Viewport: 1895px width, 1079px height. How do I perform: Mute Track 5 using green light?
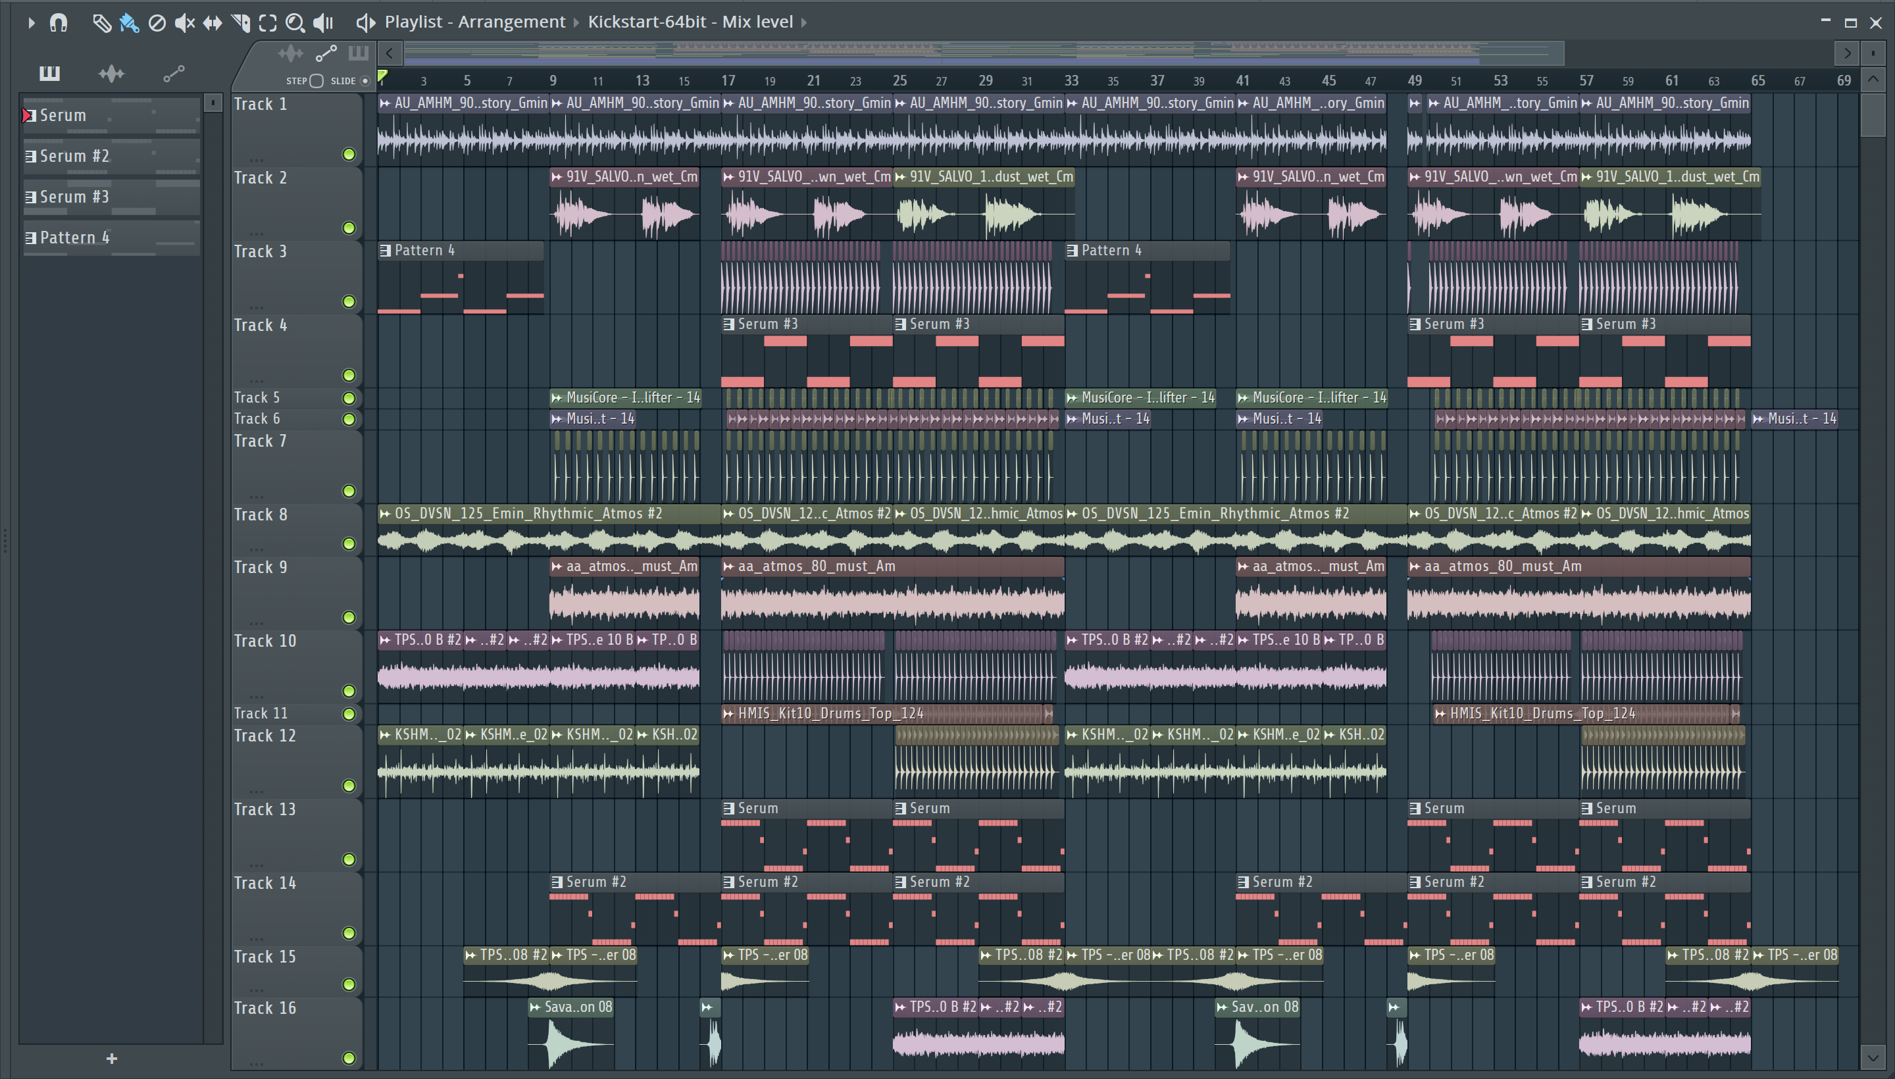pos(348,398)
